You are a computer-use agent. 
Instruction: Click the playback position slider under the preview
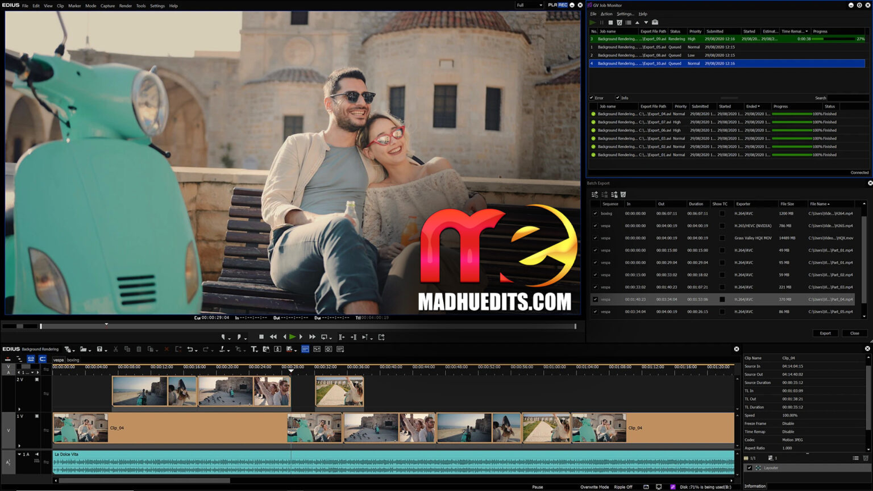pyautogui.click(x=107, y=326)
